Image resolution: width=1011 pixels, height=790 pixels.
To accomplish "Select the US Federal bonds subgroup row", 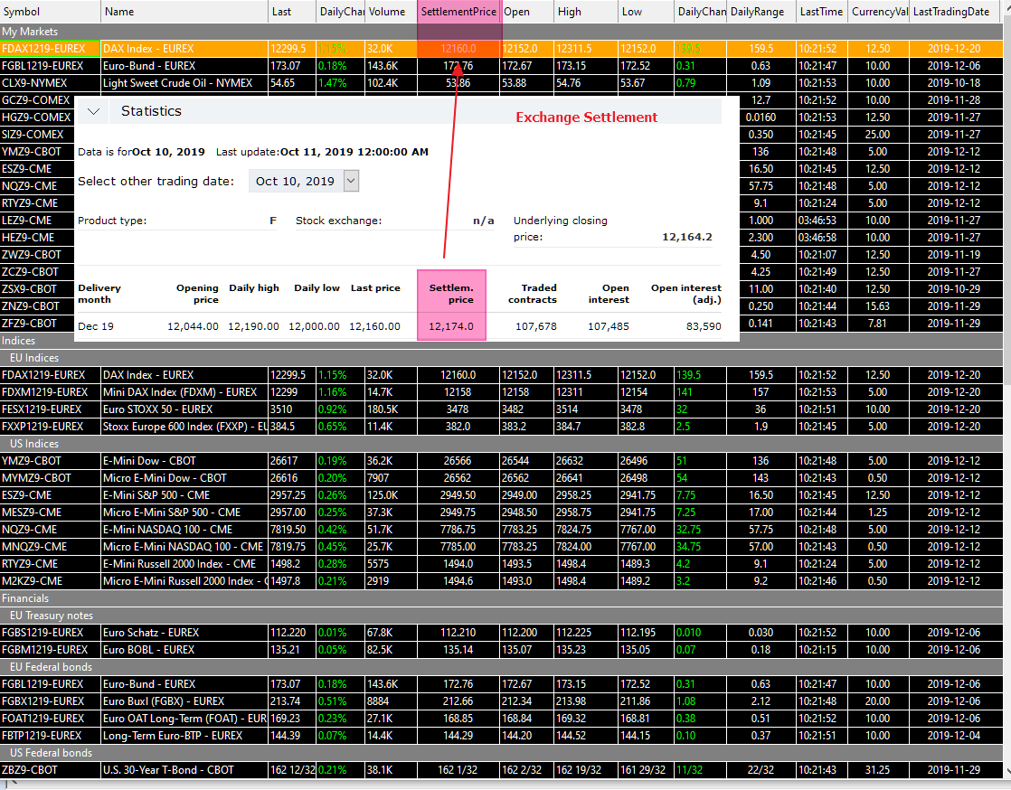I will click(501, 753).
